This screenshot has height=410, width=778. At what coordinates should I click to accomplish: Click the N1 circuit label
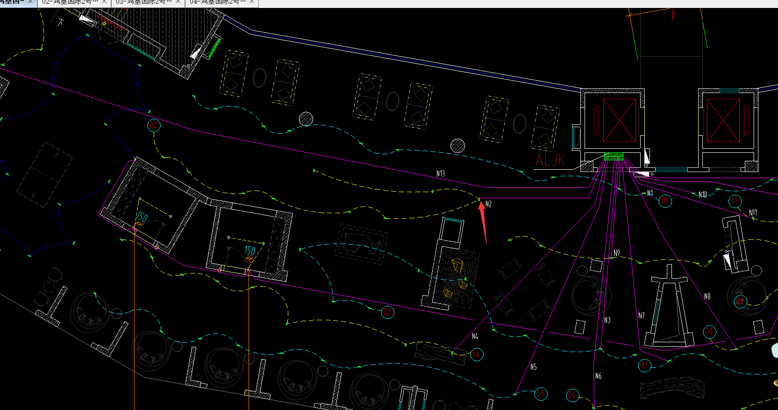(x=650, y=193)
